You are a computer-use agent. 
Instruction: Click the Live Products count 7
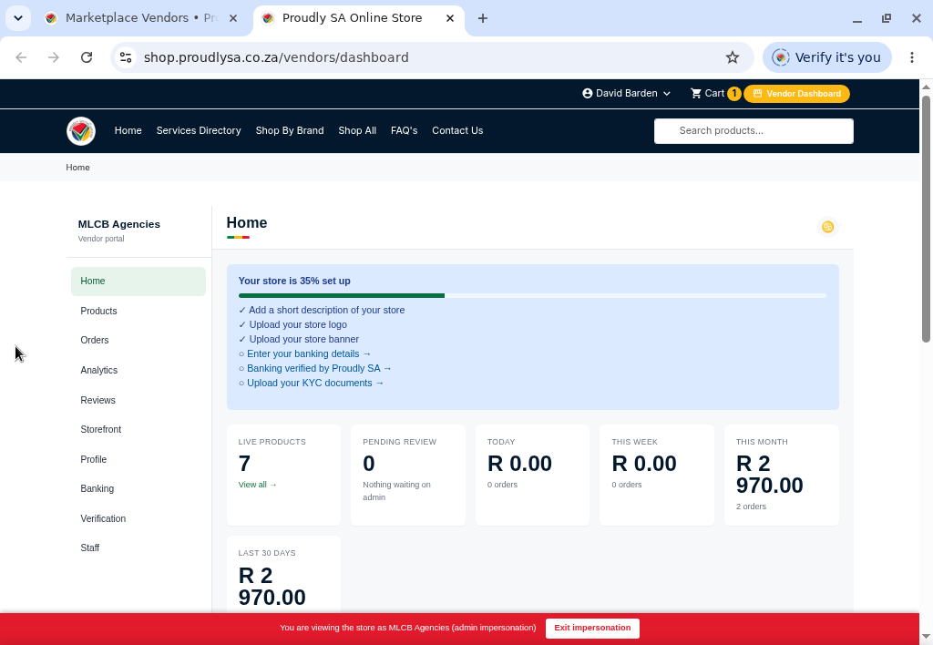pyautogui.click(x=244, y=464)
